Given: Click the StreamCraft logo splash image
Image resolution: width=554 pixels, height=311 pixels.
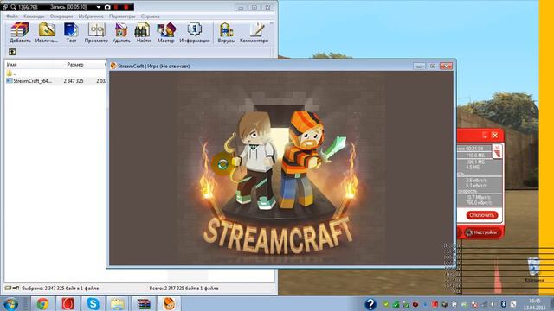Looking at the screenshot, I should 280,168.
